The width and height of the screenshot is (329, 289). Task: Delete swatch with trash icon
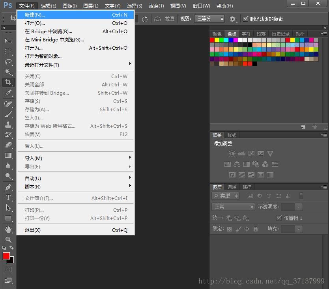point(314,127)
